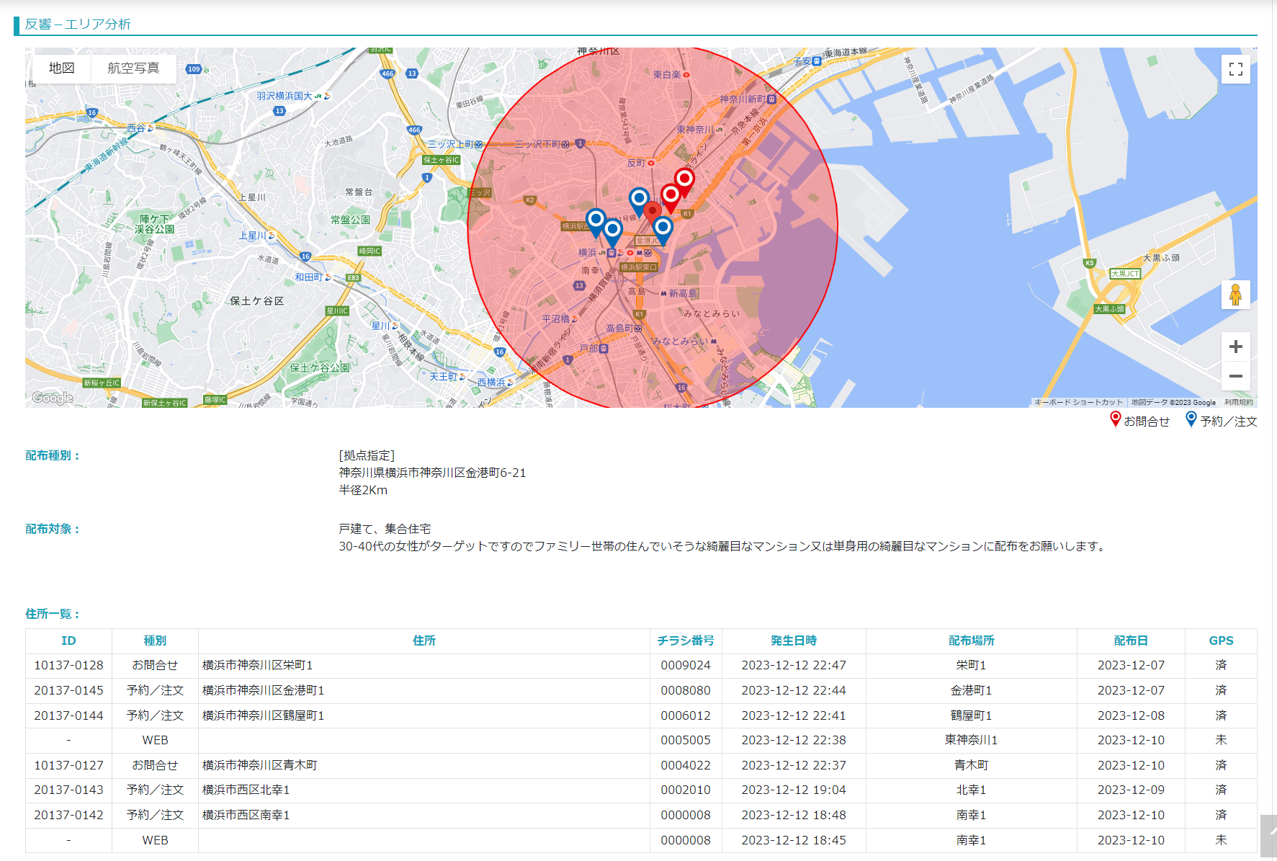The height and width of the screenshot is (861, 1277).
Task: Click the 半径2Km text
Action: 363,491
